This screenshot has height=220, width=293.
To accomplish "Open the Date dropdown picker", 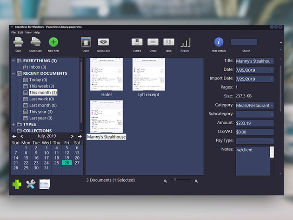I will pyautogui.click(x=272, y=70).
